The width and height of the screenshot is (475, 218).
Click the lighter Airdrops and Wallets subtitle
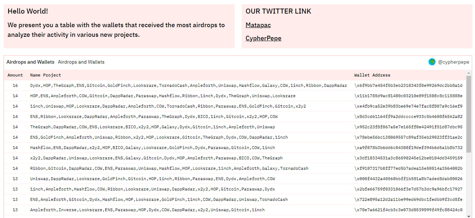pos(81,62)
